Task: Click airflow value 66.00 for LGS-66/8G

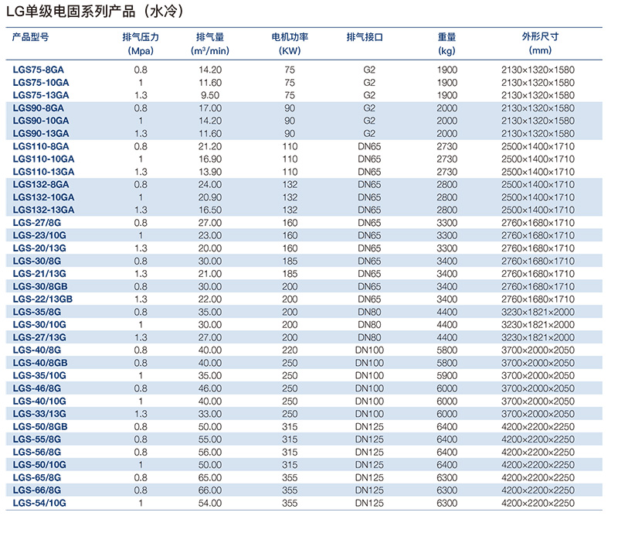Action: coord(210,490)
